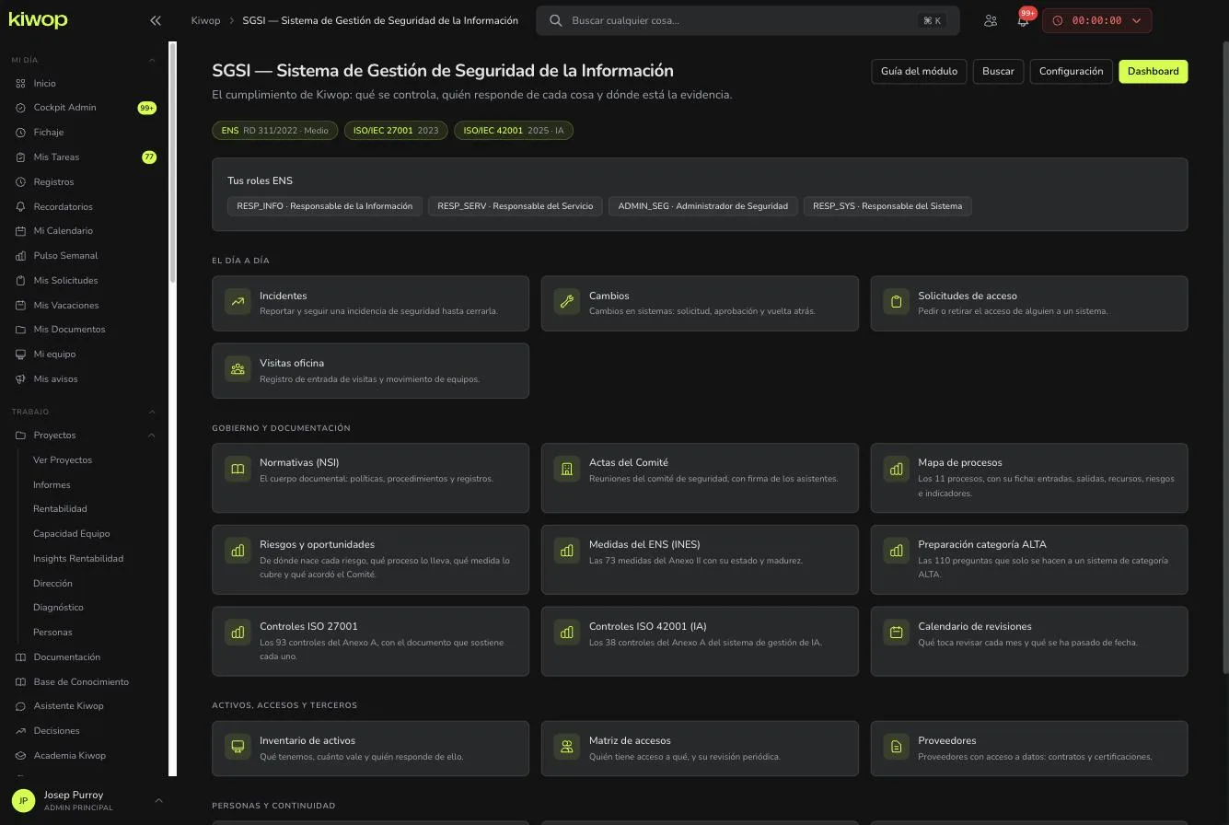
Task: Open Recordatorios bell icon
Action: pyautogui.click(x=20, y=207)
